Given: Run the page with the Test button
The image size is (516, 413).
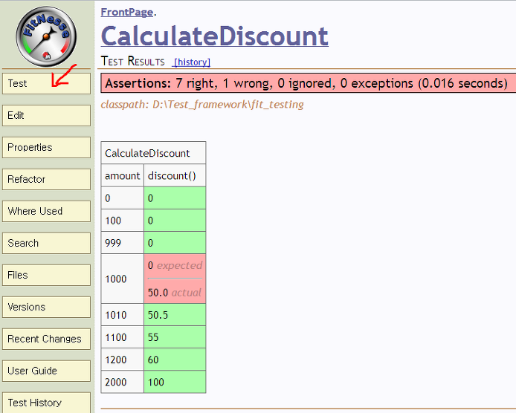Looking at the screenshot, I should pos(46,83).
